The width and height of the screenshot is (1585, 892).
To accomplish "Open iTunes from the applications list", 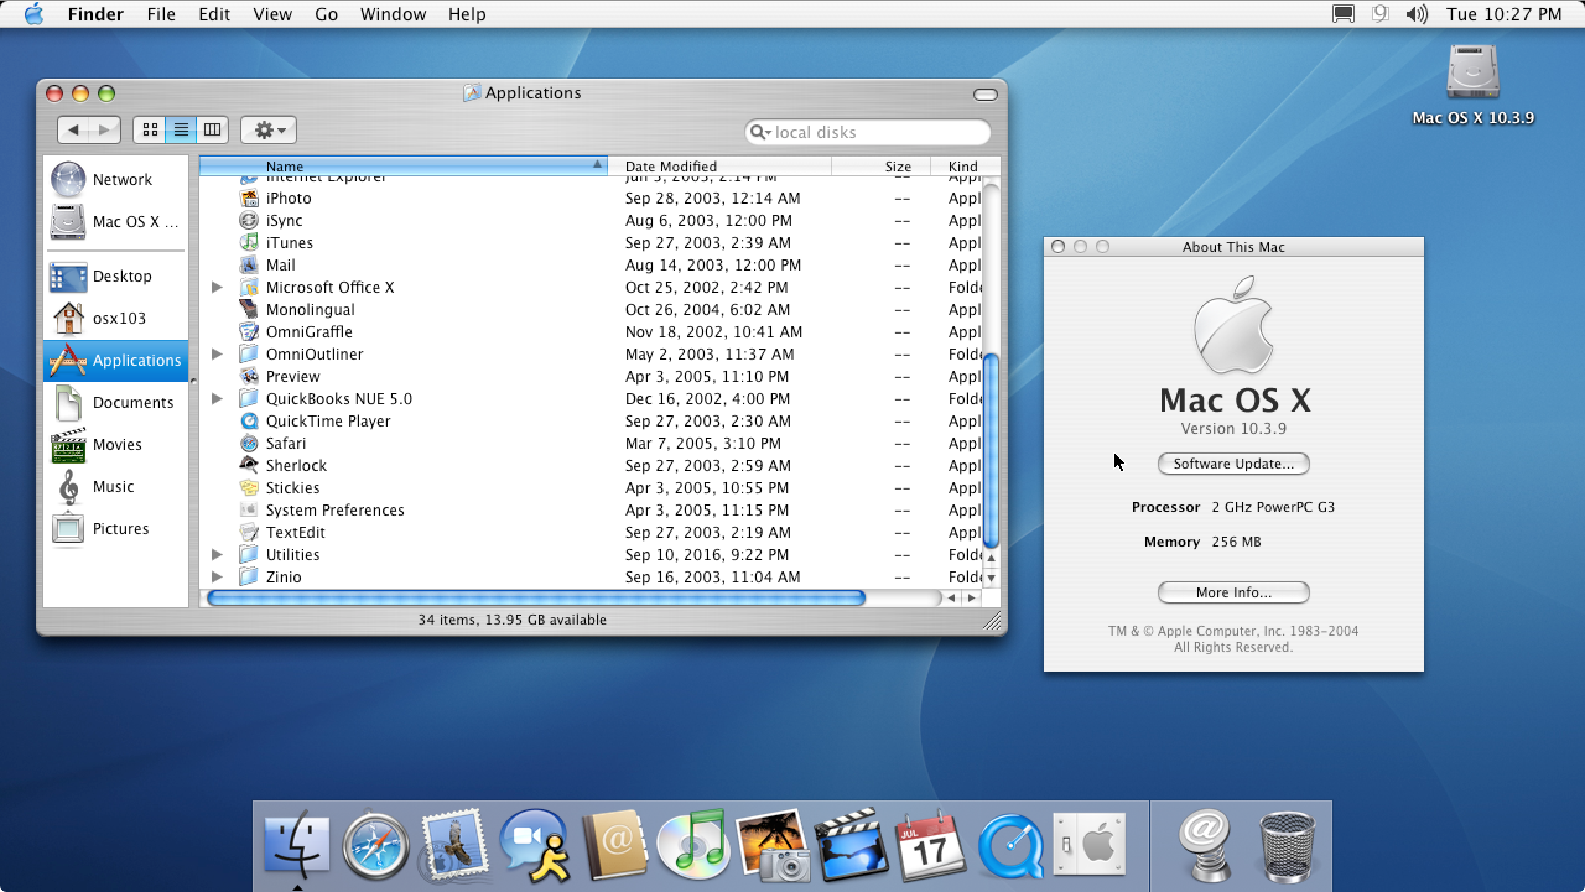I will (x=287, y=241).
